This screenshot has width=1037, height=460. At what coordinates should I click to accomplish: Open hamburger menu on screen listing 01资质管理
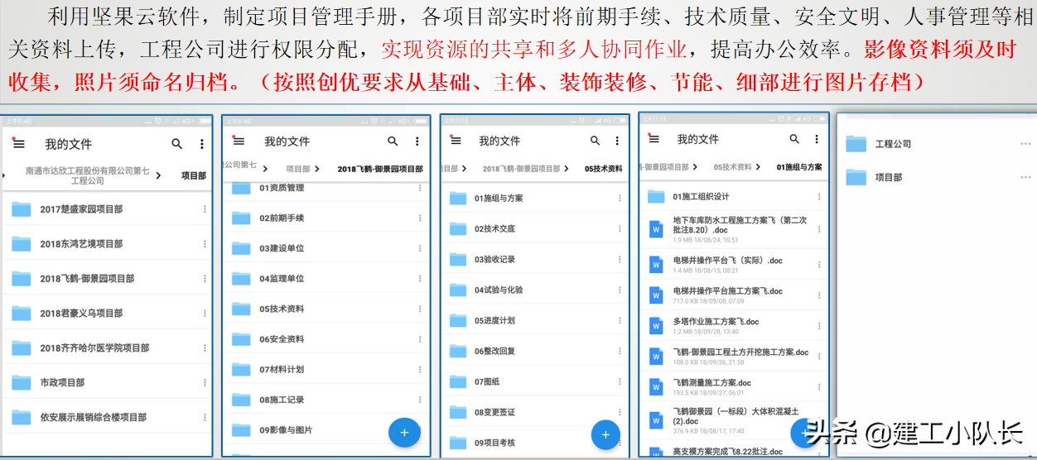[x=239, y=141]
